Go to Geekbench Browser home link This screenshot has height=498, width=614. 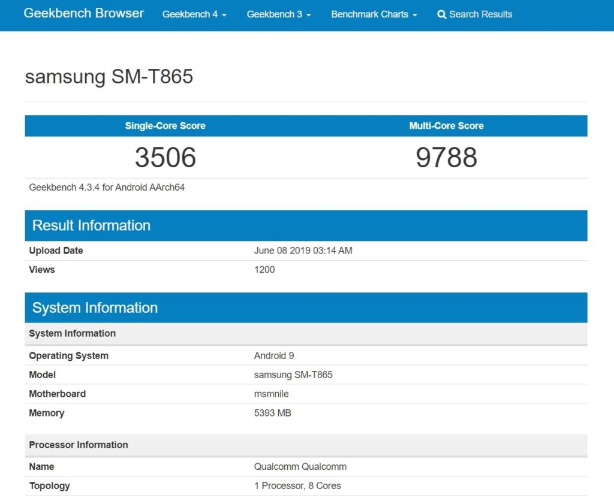click(x=84, y=13)
